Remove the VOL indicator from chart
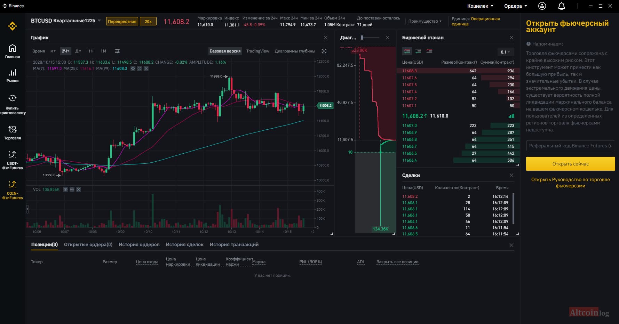Image resolution: width=619 pixels, height=324 pixels. (x=79, y=189)
